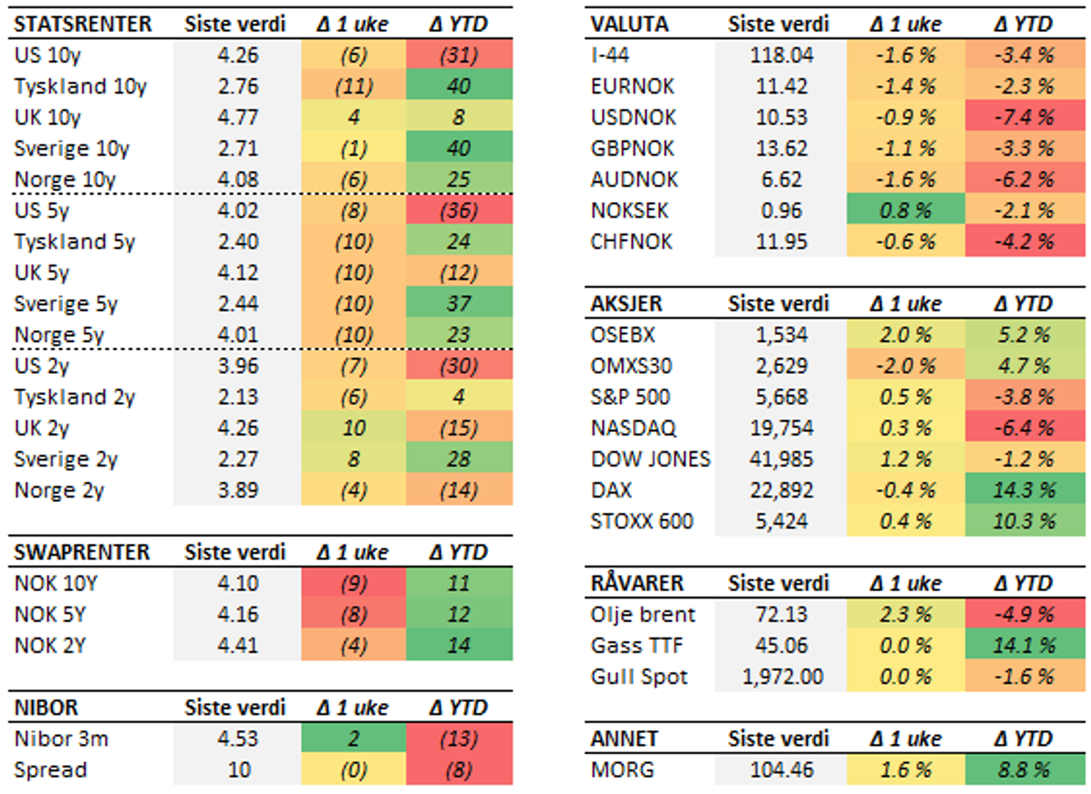Click the VALUTA section header
The width and height of the screenshot is (1091, 794).
(629, 24)
